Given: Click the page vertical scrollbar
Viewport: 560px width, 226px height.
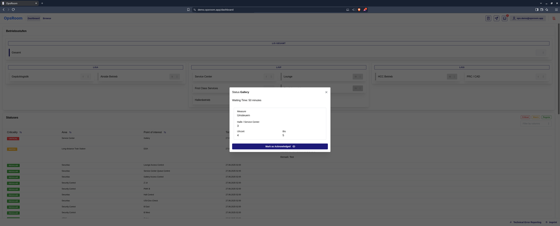Looking at the screenshot, I should click(x=558, y=69).
